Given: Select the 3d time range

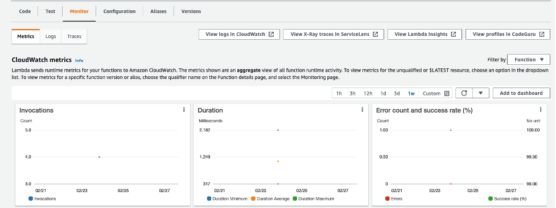Looking at the screenshot, I should pos(397,94).
